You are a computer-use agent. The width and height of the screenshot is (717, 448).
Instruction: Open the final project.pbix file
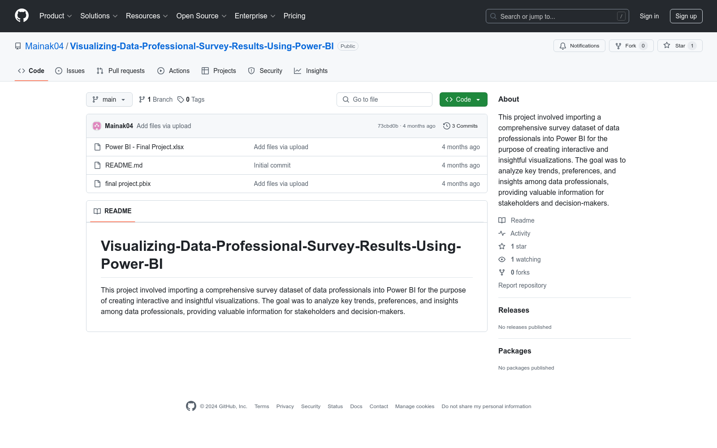128,184
